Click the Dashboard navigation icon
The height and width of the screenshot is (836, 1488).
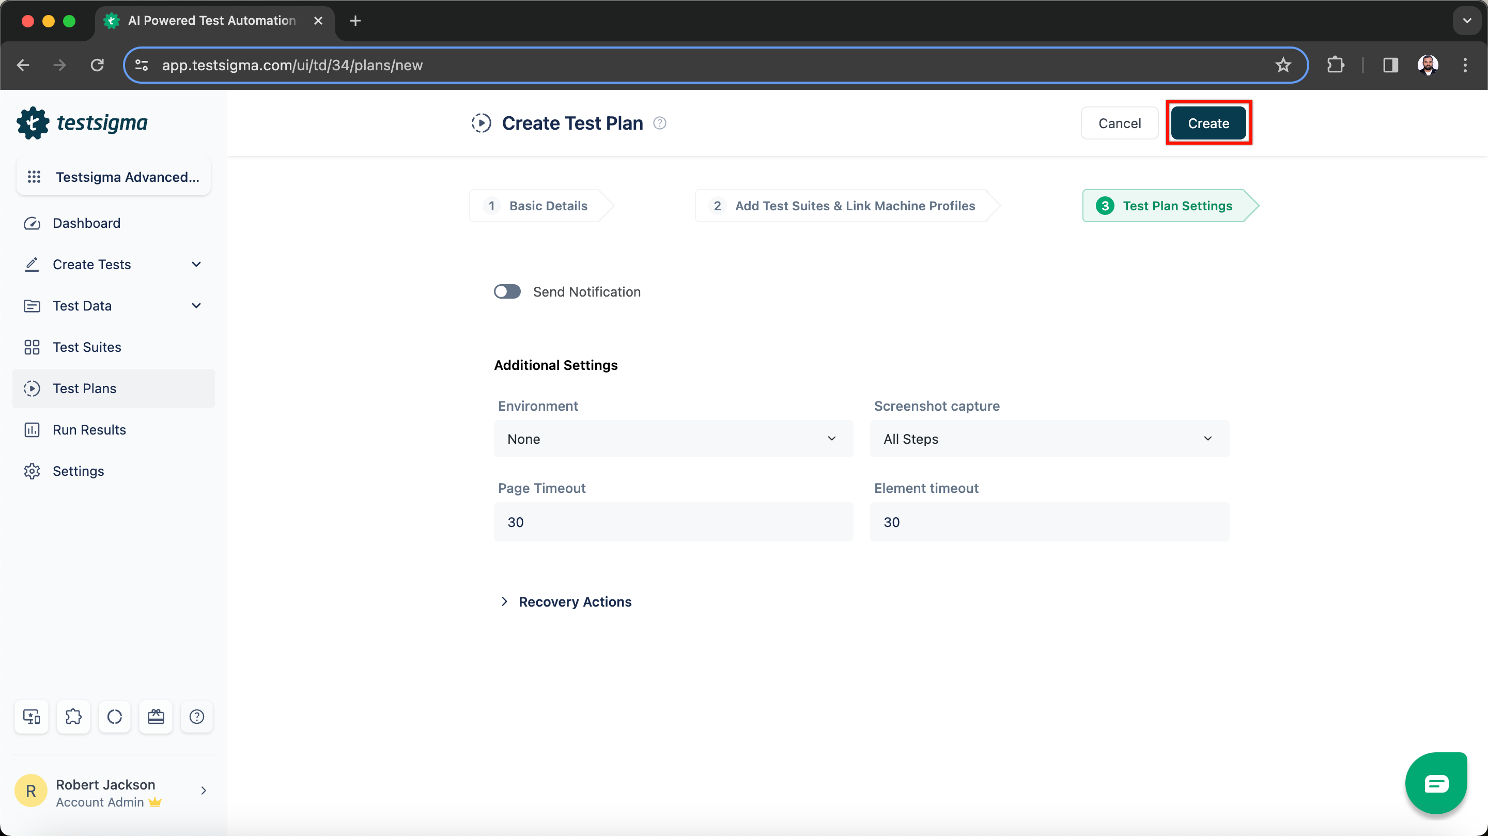[34, 223]
